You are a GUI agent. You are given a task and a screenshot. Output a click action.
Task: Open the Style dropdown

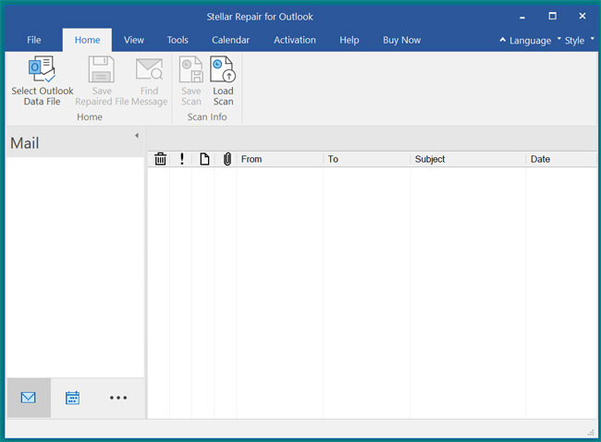pos(579,41)
